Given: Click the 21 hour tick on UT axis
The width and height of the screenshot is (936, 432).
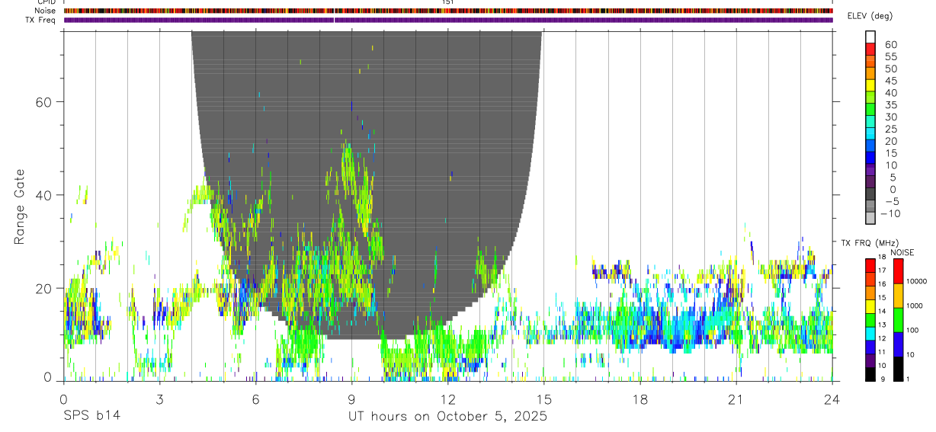Looking at the screenshot, I should click(x=736, y=399).
